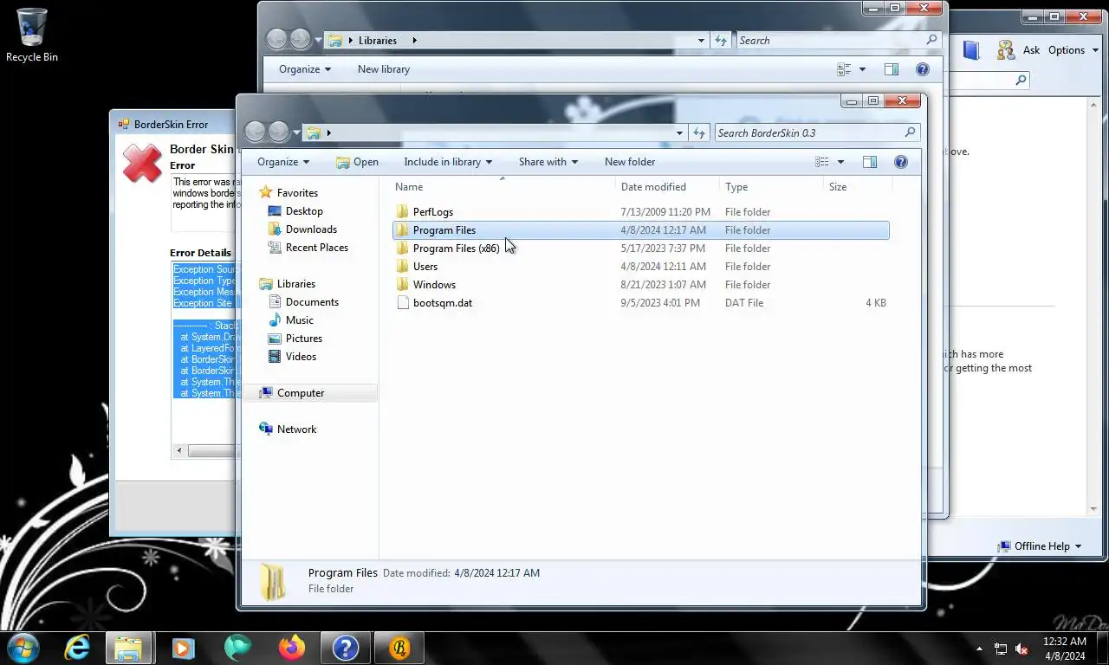The height and width of the screenshot is (665, 1109).
Task: Sort by Date modified column header
Action: (667, 187)
